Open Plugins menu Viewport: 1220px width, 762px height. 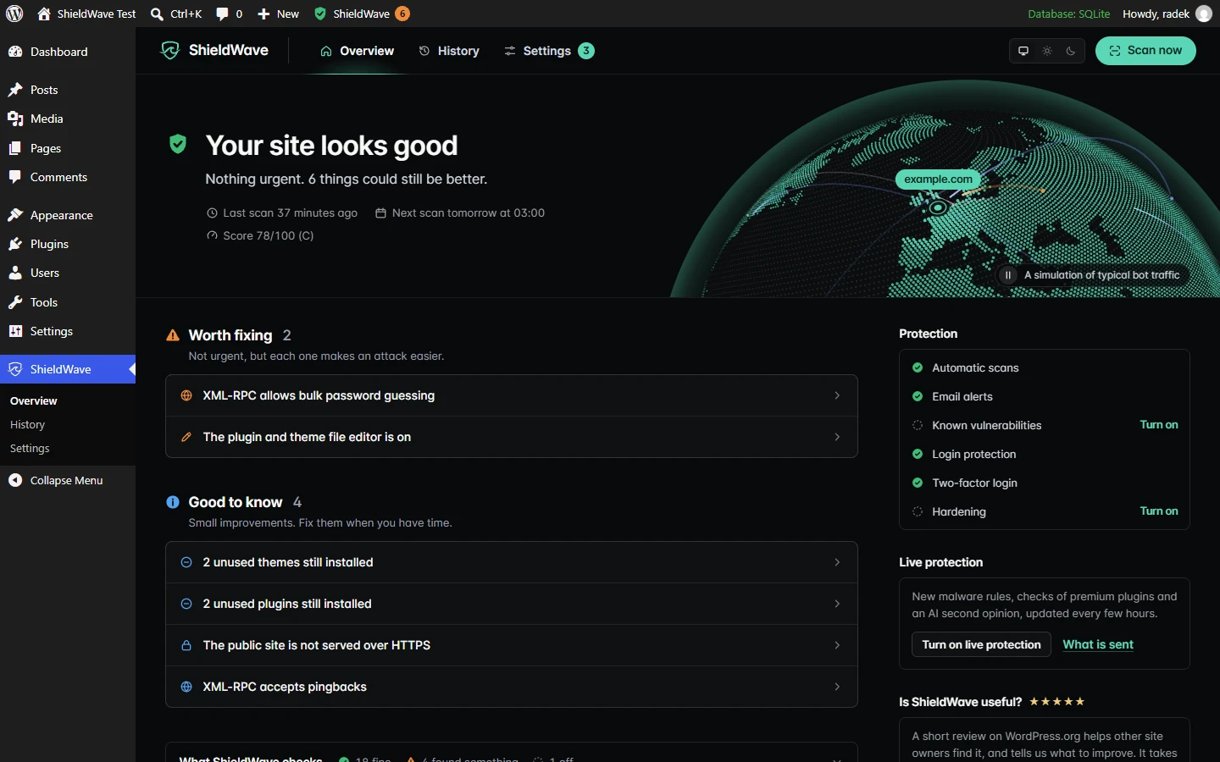[68, 244]
